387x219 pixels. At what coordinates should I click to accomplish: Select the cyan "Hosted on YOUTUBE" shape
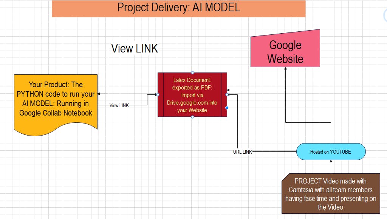pos(331,152)
